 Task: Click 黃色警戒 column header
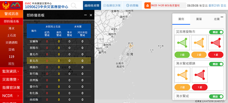click(x=59, y=34)
